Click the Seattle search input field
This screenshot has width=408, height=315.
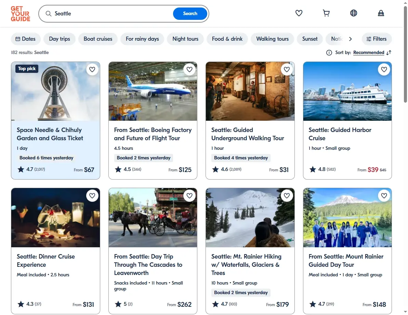point(112,14)
